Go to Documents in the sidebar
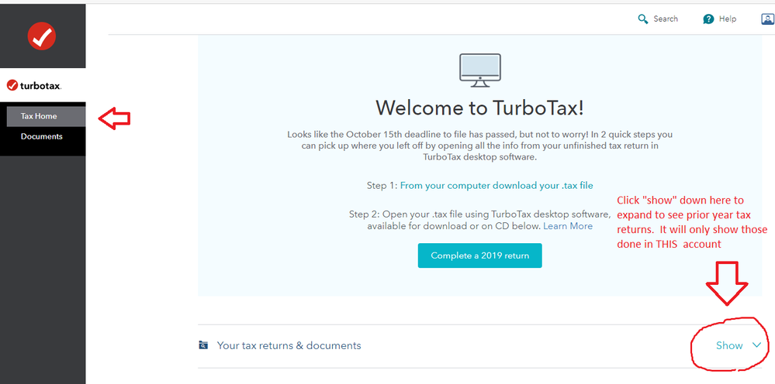Screen dimensions: 775x384 click(x=42, y=137)
